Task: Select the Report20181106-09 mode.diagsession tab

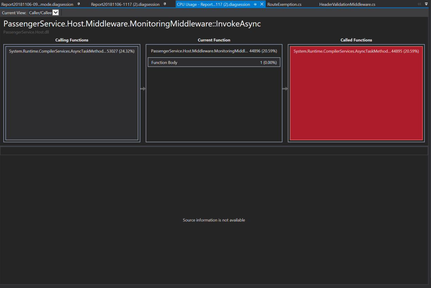Action: (37, 4)
